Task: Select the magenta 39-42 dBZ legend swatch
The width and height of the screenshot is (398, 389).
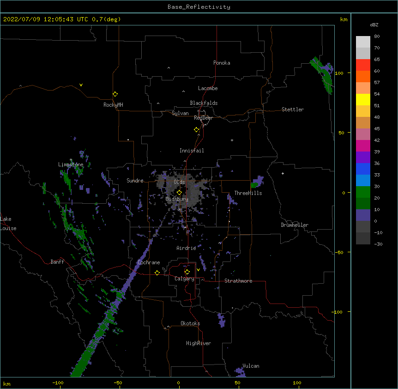Action: 363,146
